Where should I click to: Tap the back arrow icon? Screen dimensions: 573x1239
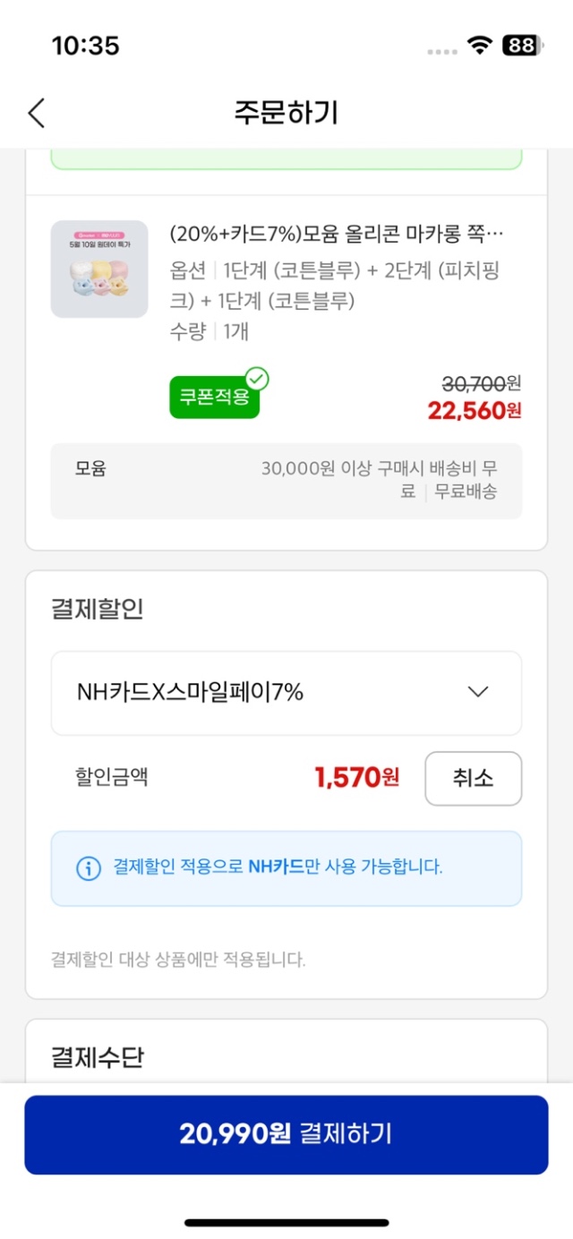[x=36, y=113]
